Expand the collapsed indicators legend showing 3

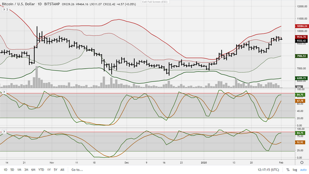coord(5,10)
